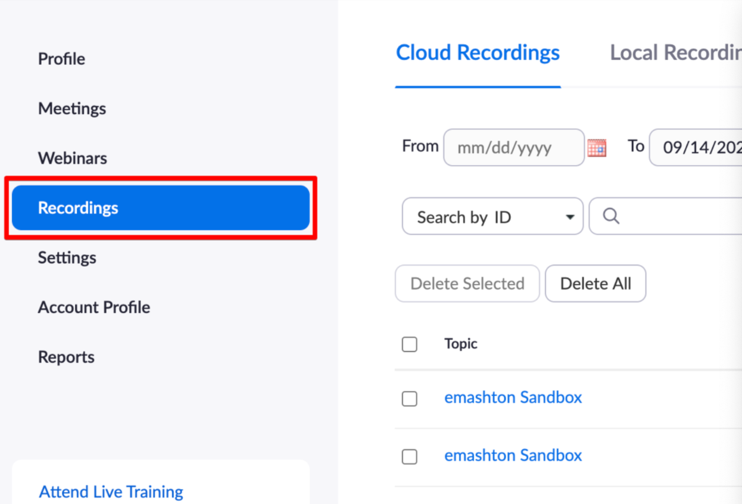
Task: Open Settings from the sidebar
Action: click(67, 258)
